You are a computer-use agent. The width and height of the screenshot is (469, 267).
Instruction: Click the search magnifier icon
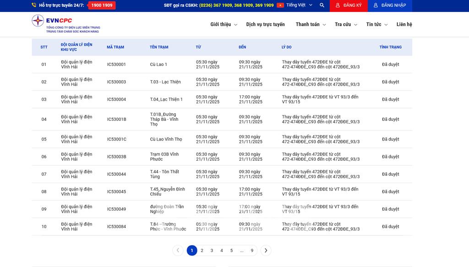tap(322, 5)
